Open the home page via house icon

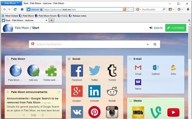pos(22,9)
